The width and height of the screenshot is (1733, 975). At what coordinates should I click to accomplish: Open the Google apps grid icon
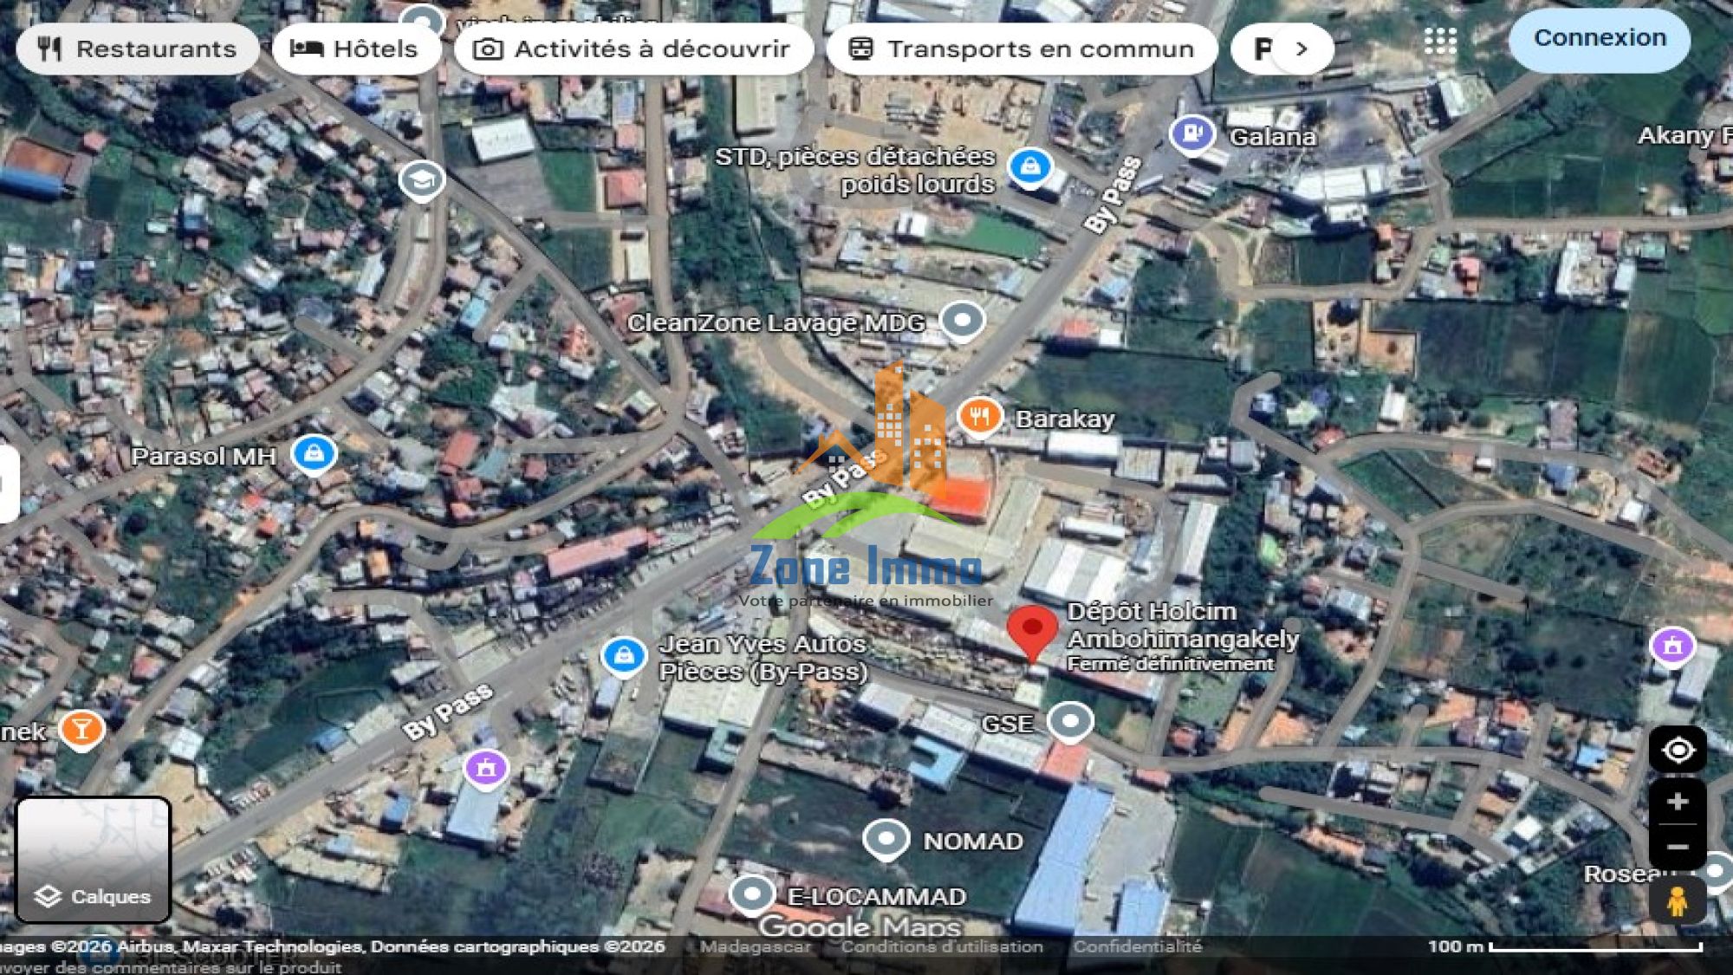[1439, 41]
